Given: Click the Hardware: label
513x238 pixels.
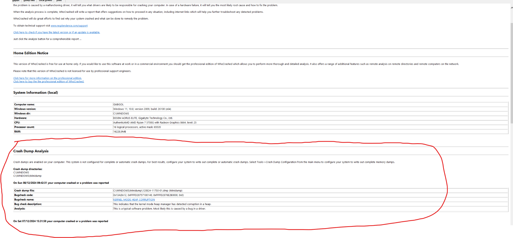Looking at the screenshot, I should coord(21,118).
